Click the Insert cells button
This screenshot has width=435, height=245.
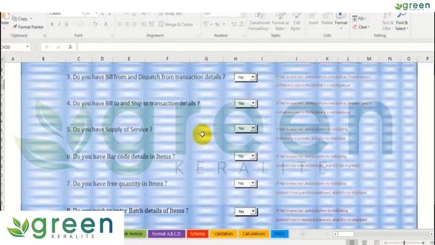(x=313, y=20)
